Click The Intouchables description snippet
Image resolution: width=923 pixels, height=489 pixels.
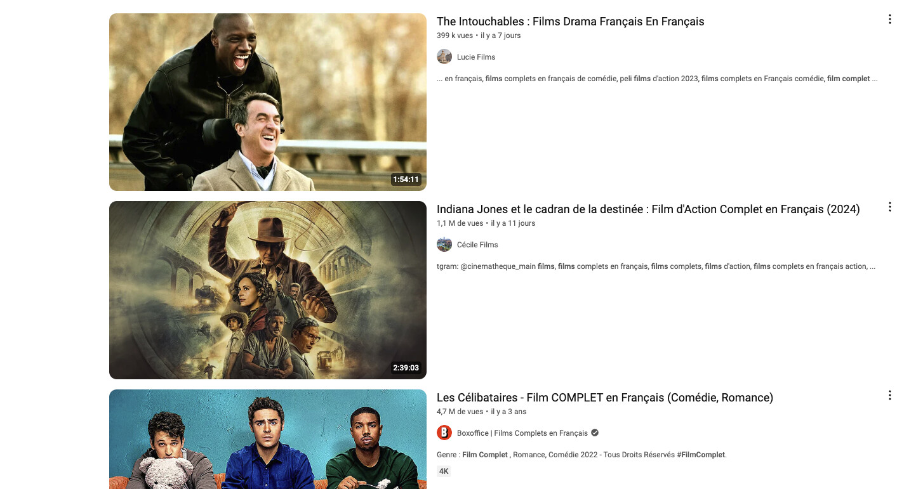point(657,79)
